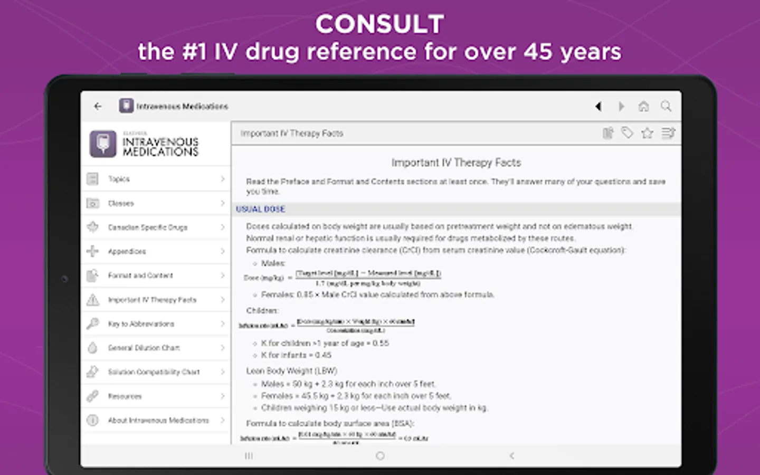Viewport: 760px width, 475px height.
Task: Tap the warning triangle icon for IV Facts
Action: pyautogui.click(x=92, y=300)
